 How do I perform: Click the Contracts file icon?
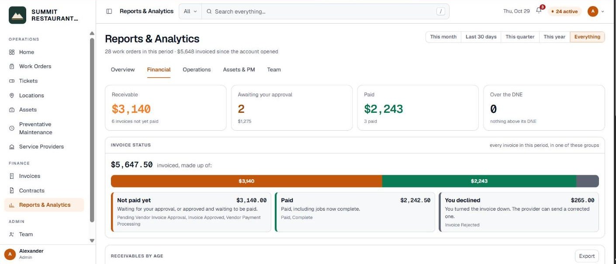tap(12, 191)
